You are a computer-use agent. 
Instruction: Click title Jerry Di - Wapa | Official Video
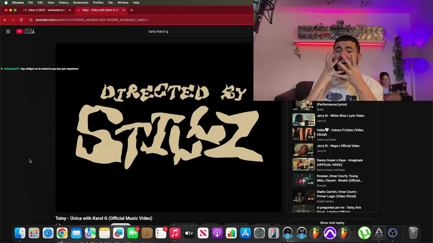pyautogui.click(x=338, y=146)
